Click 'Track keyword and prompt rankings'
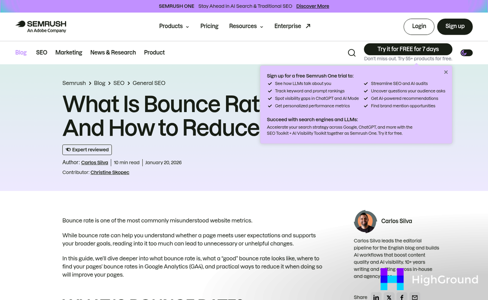Image resolution: width=488 pixels, height=300 pixels. (310, 91)
